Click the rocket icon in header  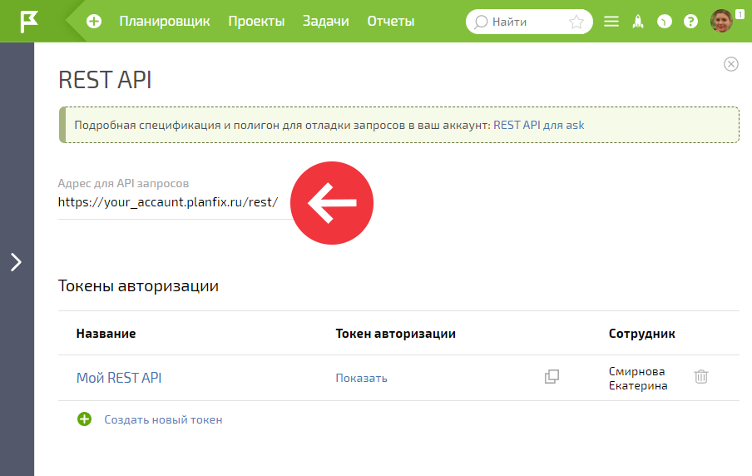click(638, 22)
